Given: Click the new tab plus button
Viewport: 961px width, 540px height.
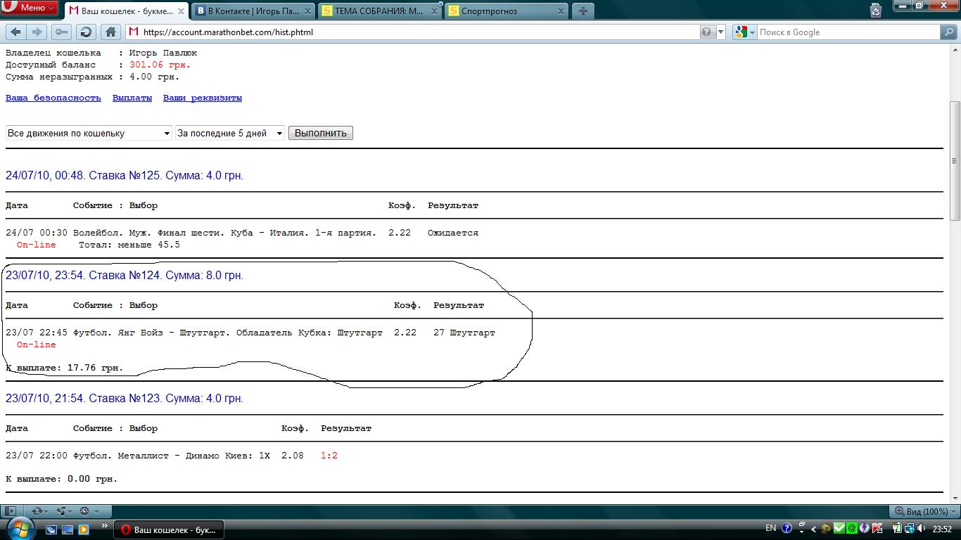Looking at the screenshot, I should 583,11.
